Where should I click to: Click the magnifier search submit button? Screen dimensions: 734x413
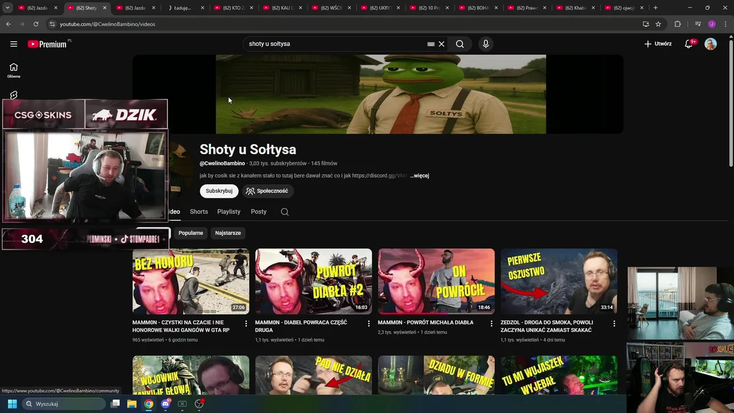click(460, 44)
